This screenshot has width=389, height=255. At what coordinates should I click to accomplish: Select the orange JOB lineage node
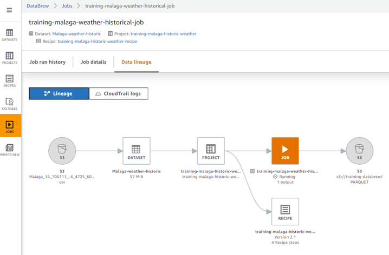pos(286,151)
